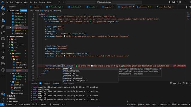191x107 pixels.
Task: Go back with the navigation arrow
Action: (x=59, y=2)
